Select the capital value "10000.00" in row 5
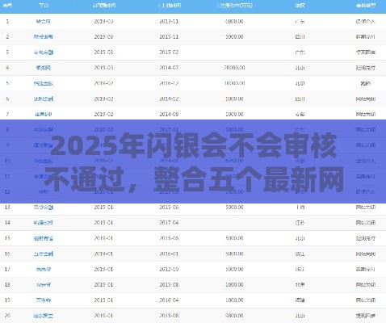Image resolution: width=386 pixels, height=323 pixels. (x=235, y=83)
